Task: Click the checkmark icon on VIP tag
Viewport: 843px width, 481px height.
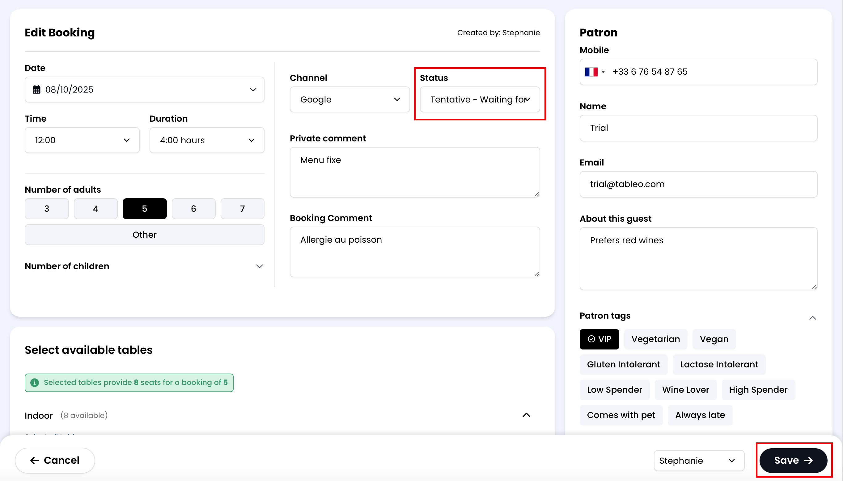Action: point(591,339)
